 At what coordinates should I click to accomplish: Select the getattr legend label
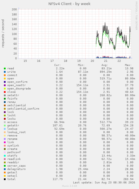[13, 126]
